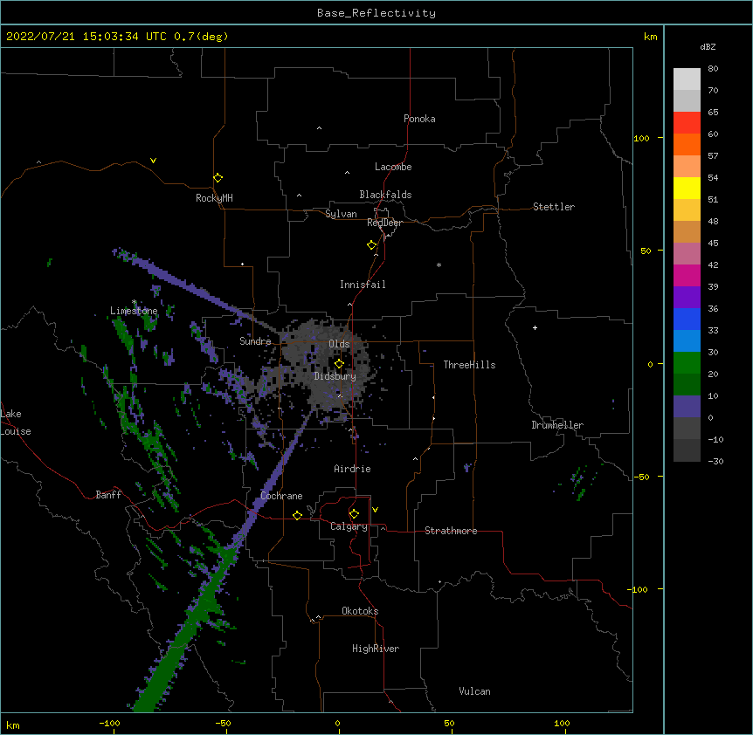Click the yellow marker below Cochrane

(x=297, y=515)
